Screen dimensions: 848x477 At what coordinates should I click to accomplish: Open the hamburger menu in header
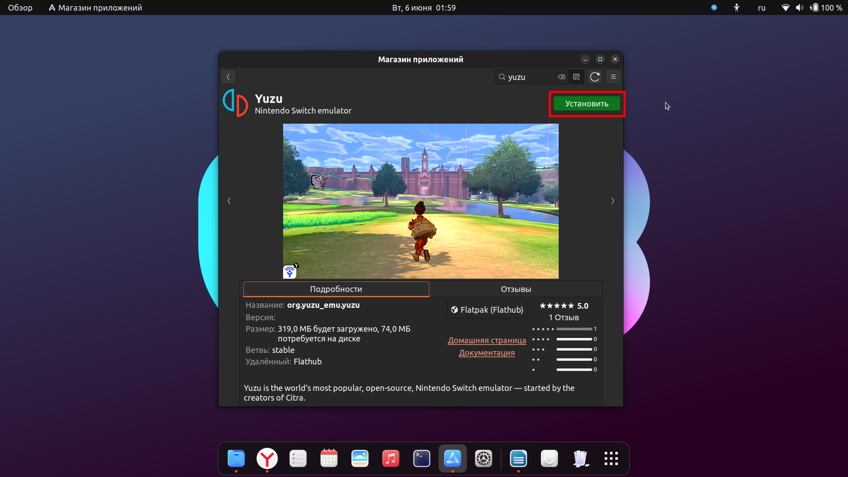tap(613, 77)
